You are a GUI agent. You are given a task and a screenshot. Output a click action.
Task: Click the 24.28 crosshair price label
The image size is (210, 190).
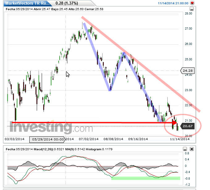click(188, 71)
